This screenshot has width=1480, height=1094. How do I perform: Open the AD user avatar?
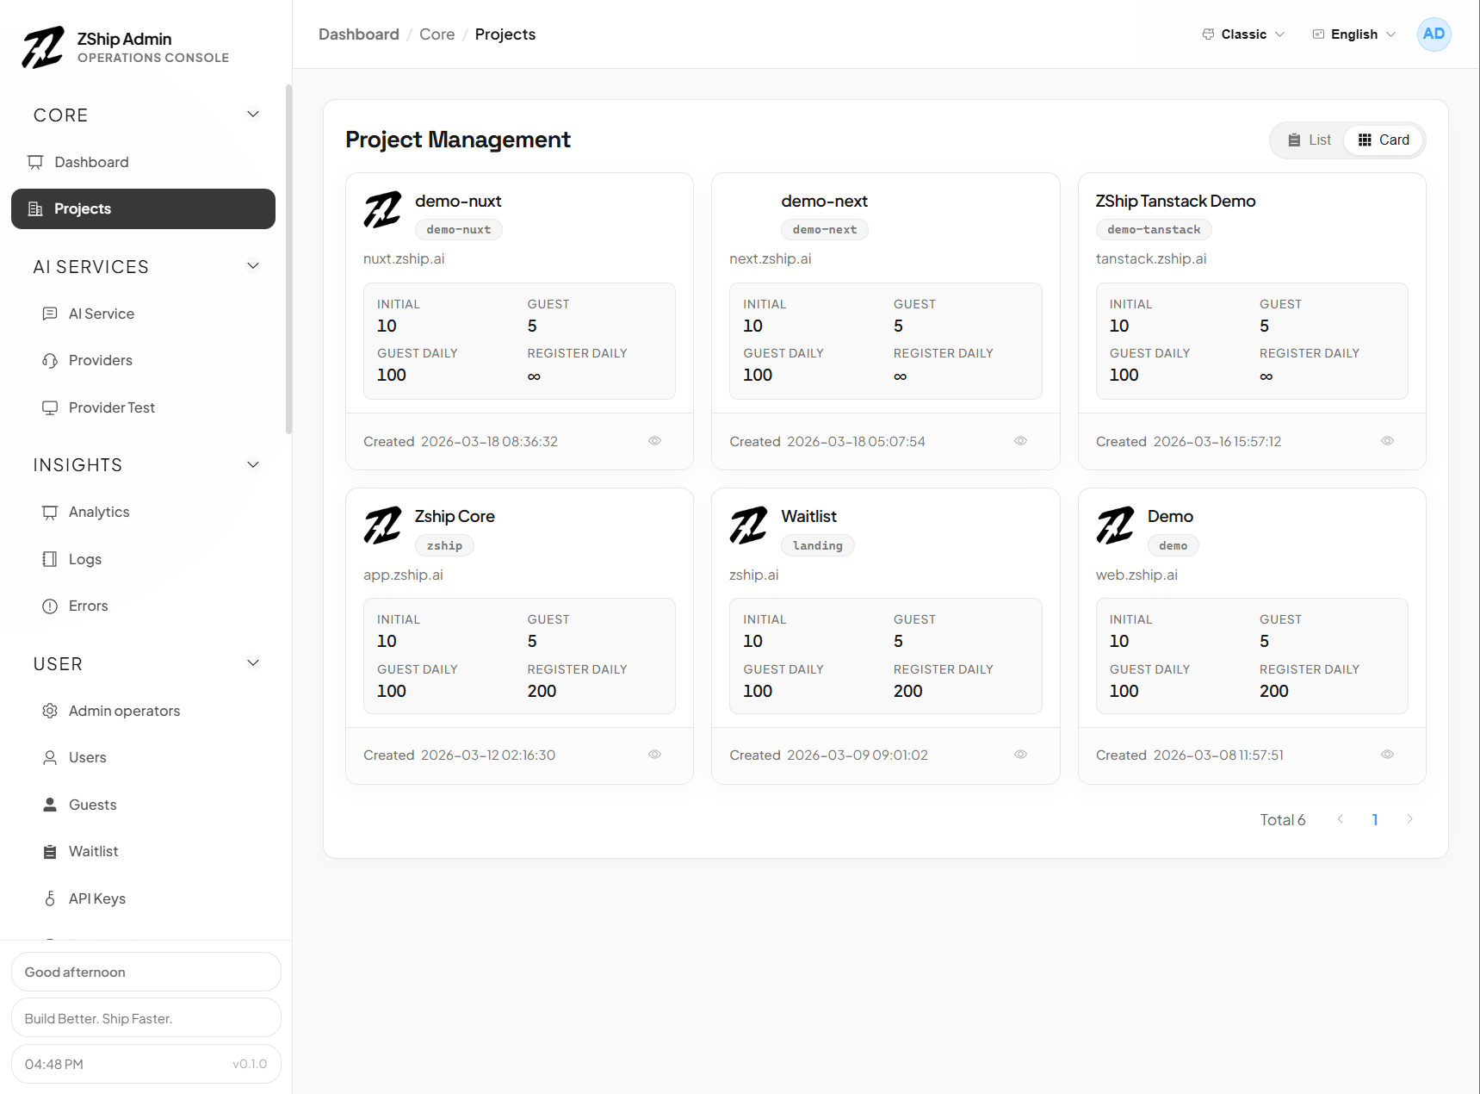[x=1434, y=34]
